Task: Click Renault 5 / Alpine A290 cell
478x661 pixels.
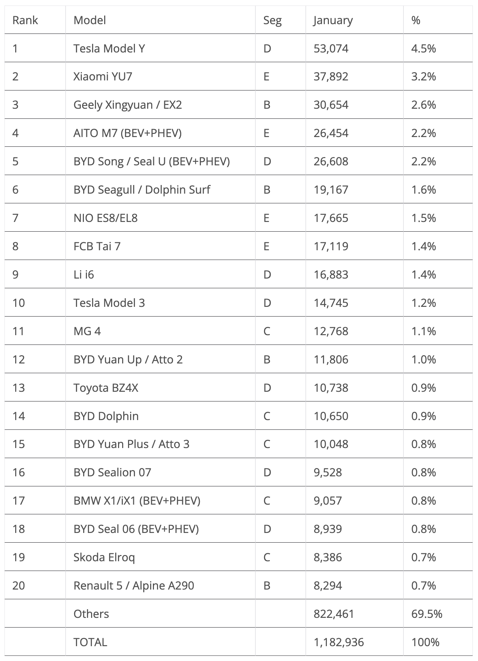Action: [x=134, y=585]
